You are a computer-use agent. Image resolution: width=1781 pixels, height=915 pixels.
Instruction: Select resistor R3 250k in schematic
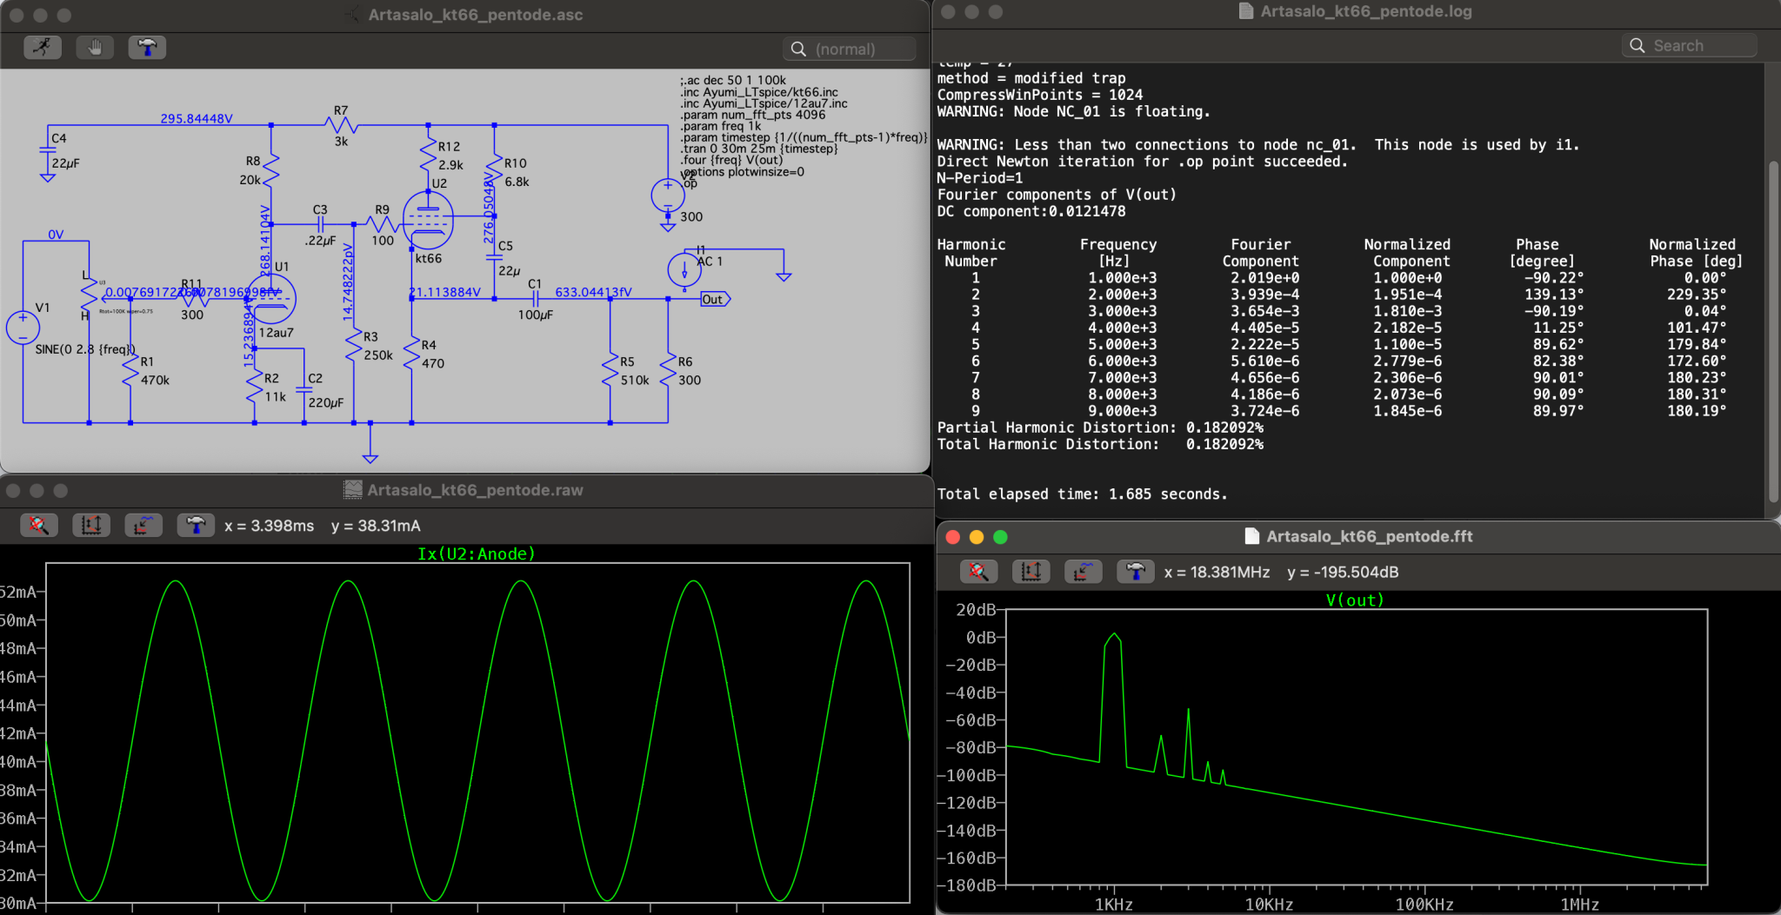354,346
